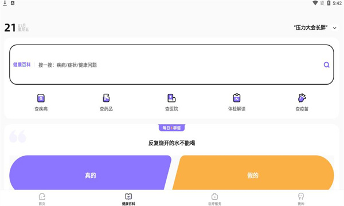Select the 健康百科 bottom tab
The image size is (344, 206).
[x=128, y=199]
